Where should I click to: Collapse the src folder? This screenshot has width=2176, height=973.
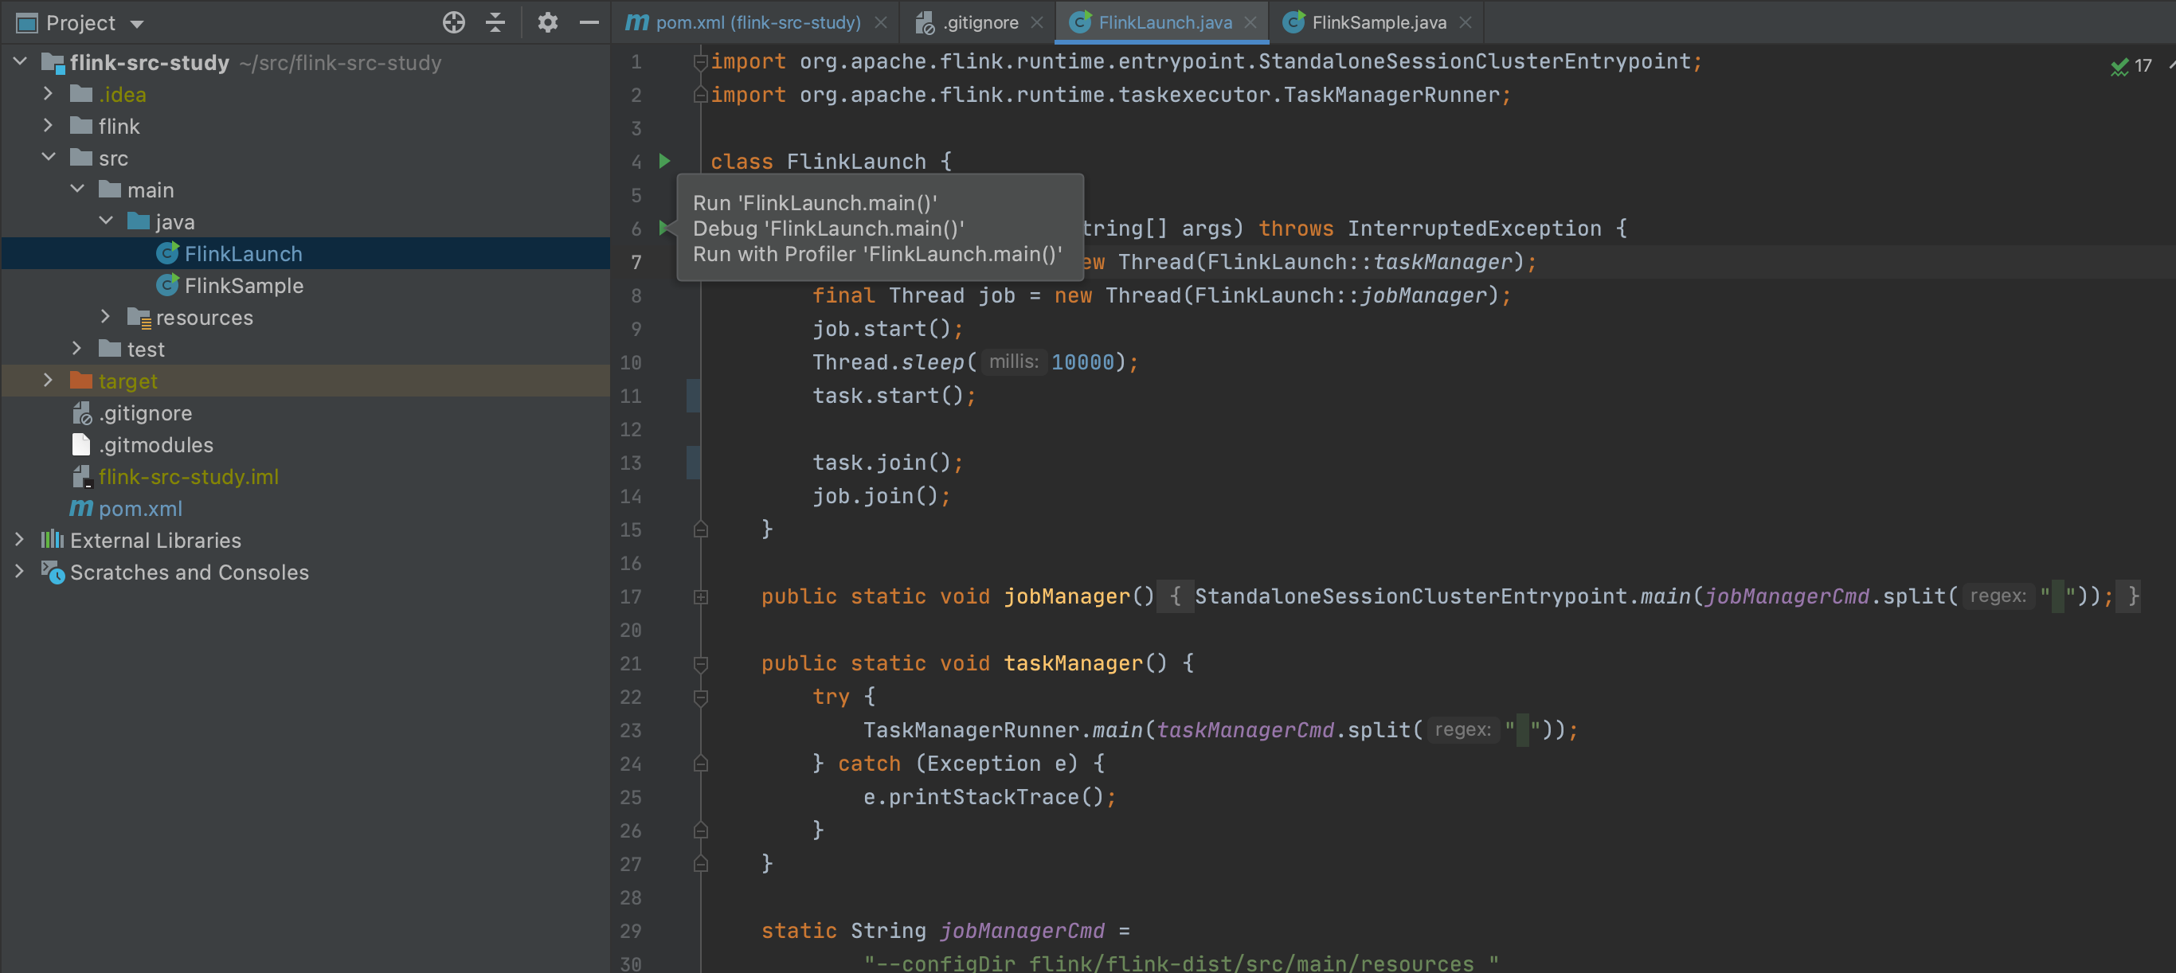[x=48, y=158]
